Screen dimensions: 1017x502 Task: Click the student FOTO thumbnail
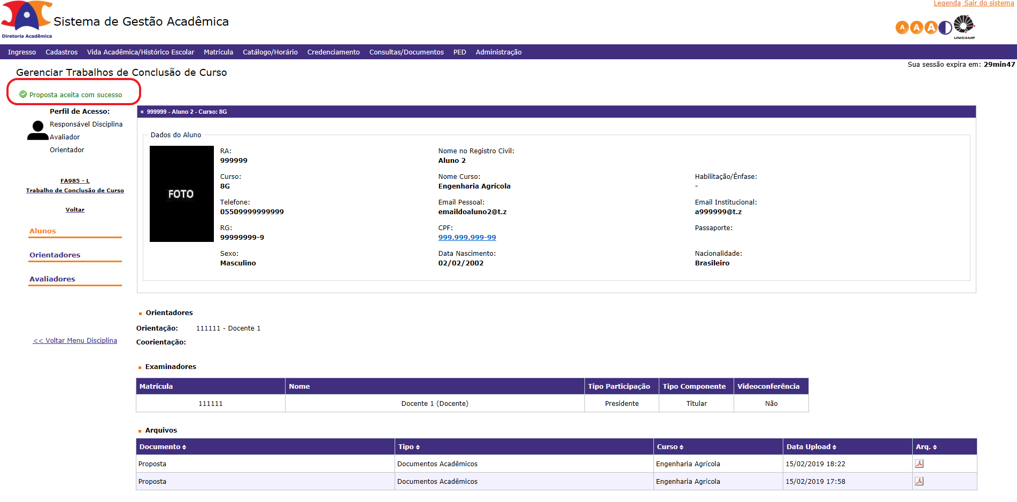(x=182, y=194)
